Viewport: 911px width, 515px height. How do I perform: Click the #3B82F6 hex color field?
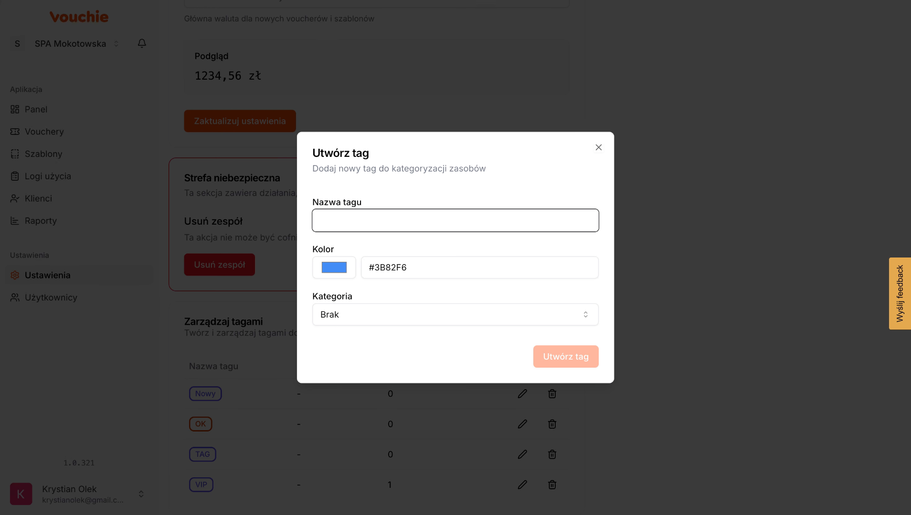[479, 268]
